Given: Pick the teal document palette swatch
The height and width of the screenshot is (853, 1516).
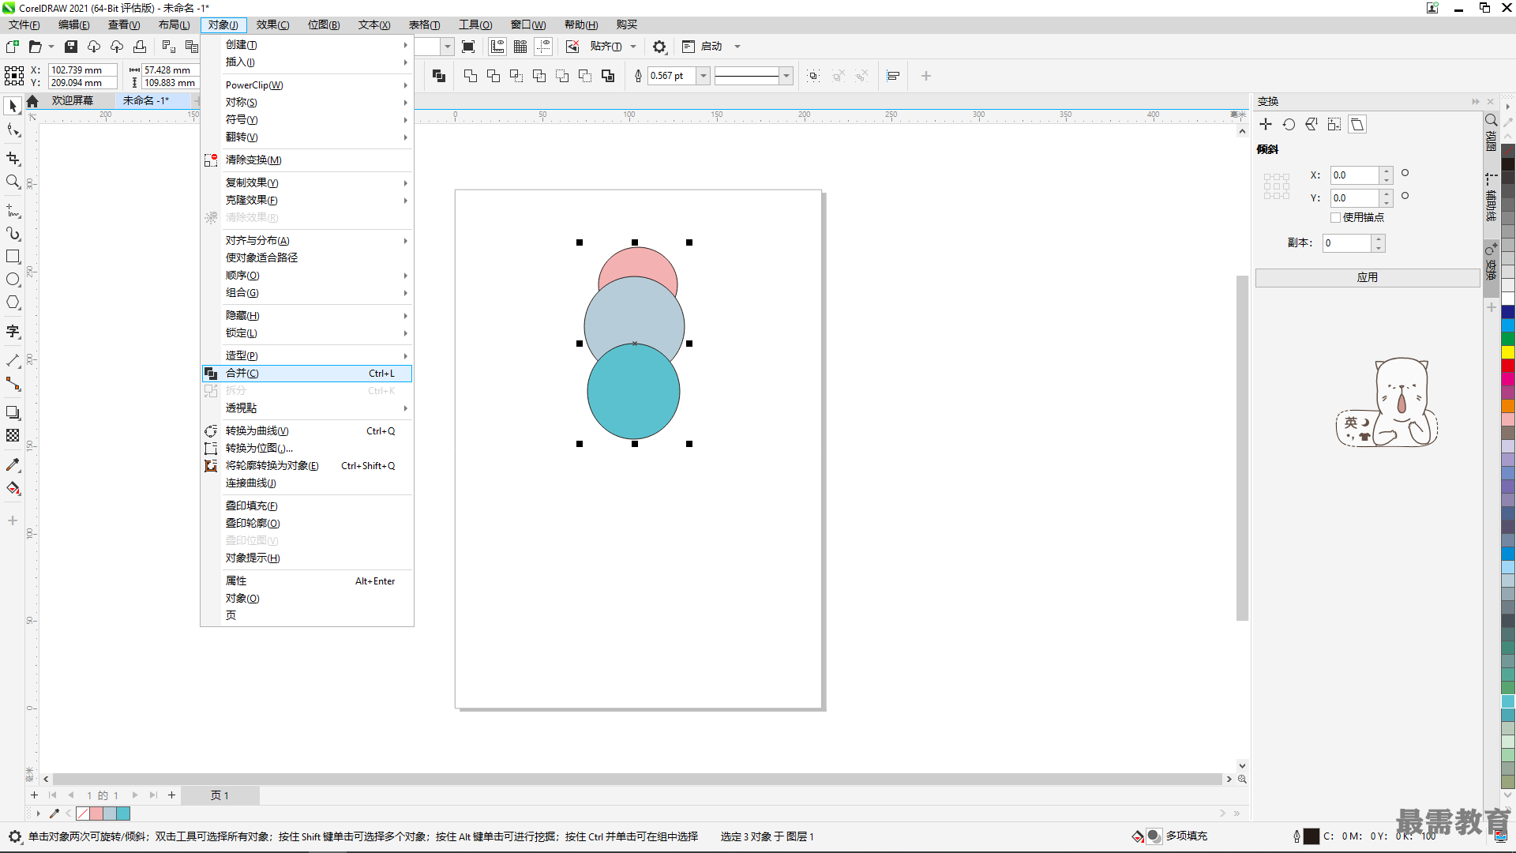Looking at the screenshot, I should [123, 814].
